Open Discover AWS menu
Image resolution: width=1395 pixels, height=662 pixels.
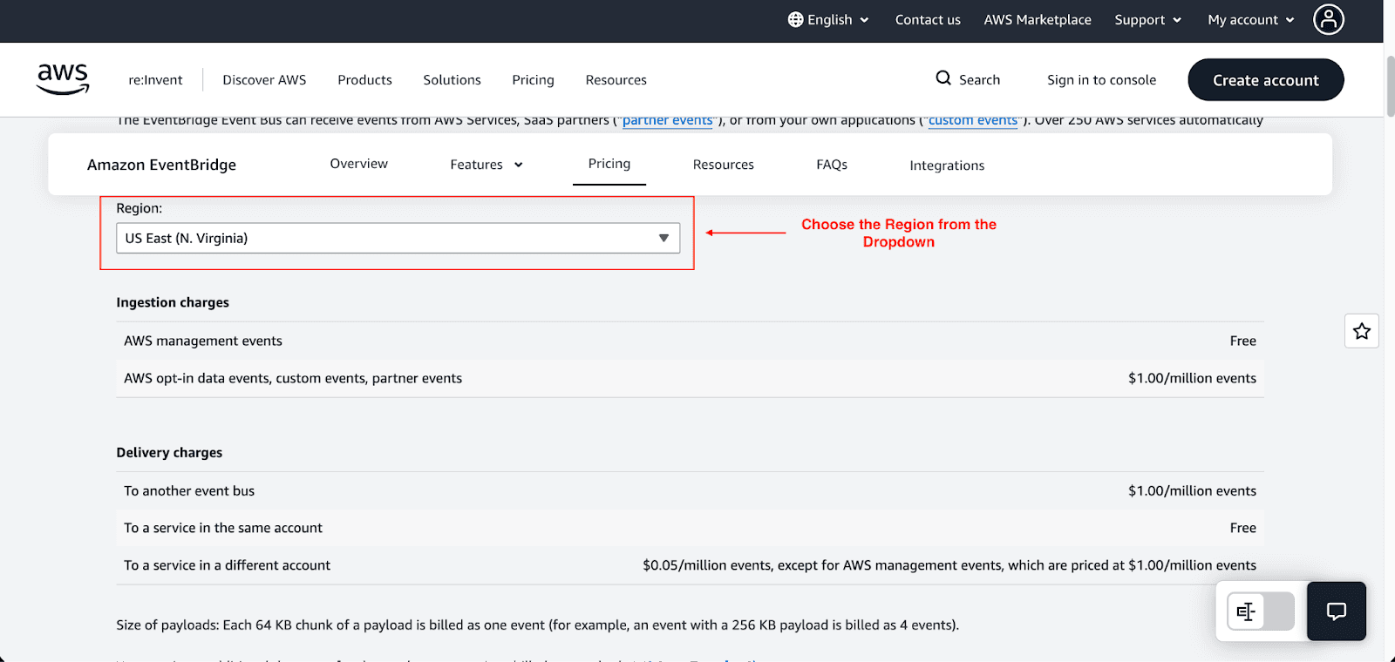(264, 80)
